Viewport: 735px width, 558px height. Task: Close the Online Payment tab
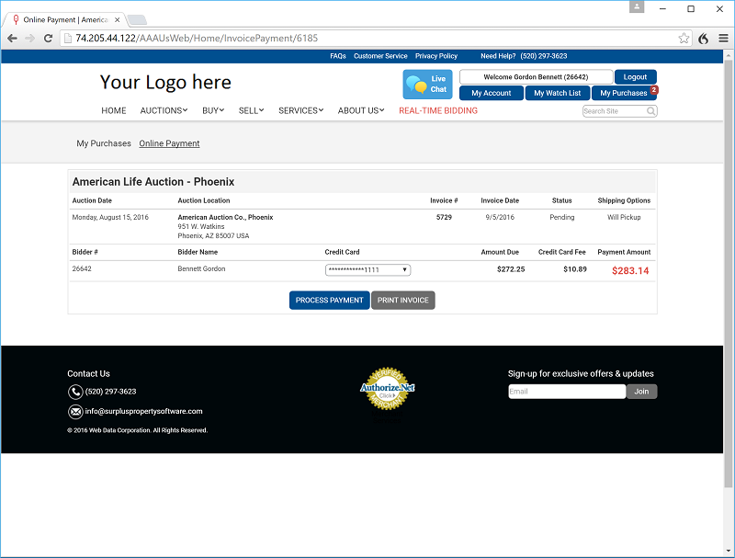coord(118,19)
